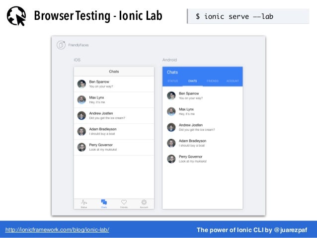Click Adam Bradleyson's avatar in Android list
The height and width of the screenshot is (238, 317).
point(171,143)
